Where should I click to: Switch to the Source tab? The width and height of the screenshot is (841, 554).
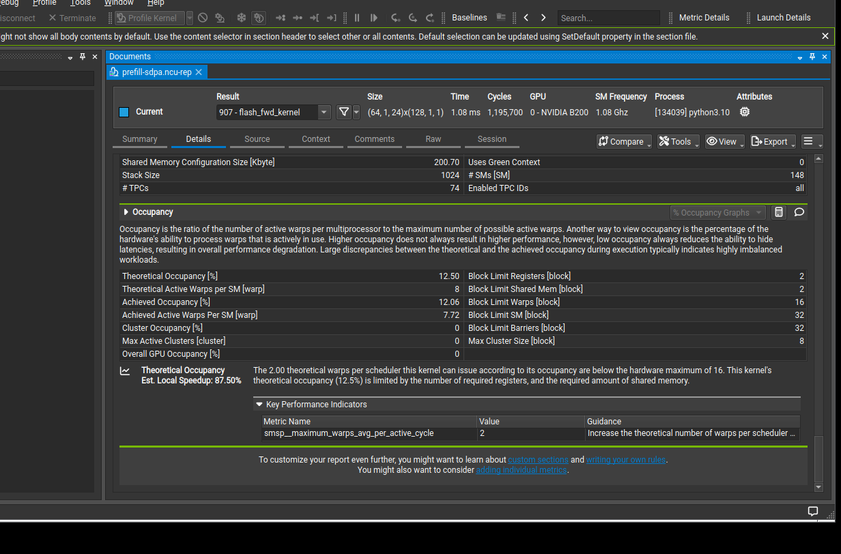click(x=257, y=139)
